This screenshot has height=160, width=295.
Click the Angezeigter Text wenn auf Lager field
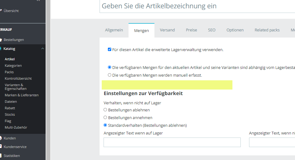(x=172, y=142)
